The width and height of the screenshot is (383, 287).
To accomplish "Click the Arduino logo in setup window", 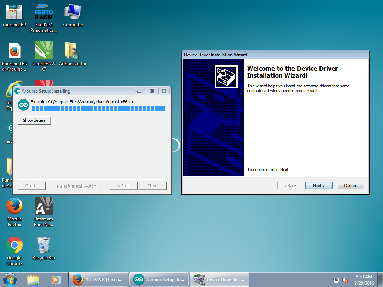I will (24, 105).
